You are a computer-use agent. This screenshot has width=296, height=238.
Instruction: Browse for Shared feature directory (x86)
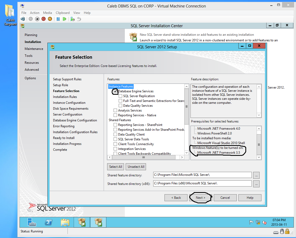pyautogui.click(x=256, y=184)
